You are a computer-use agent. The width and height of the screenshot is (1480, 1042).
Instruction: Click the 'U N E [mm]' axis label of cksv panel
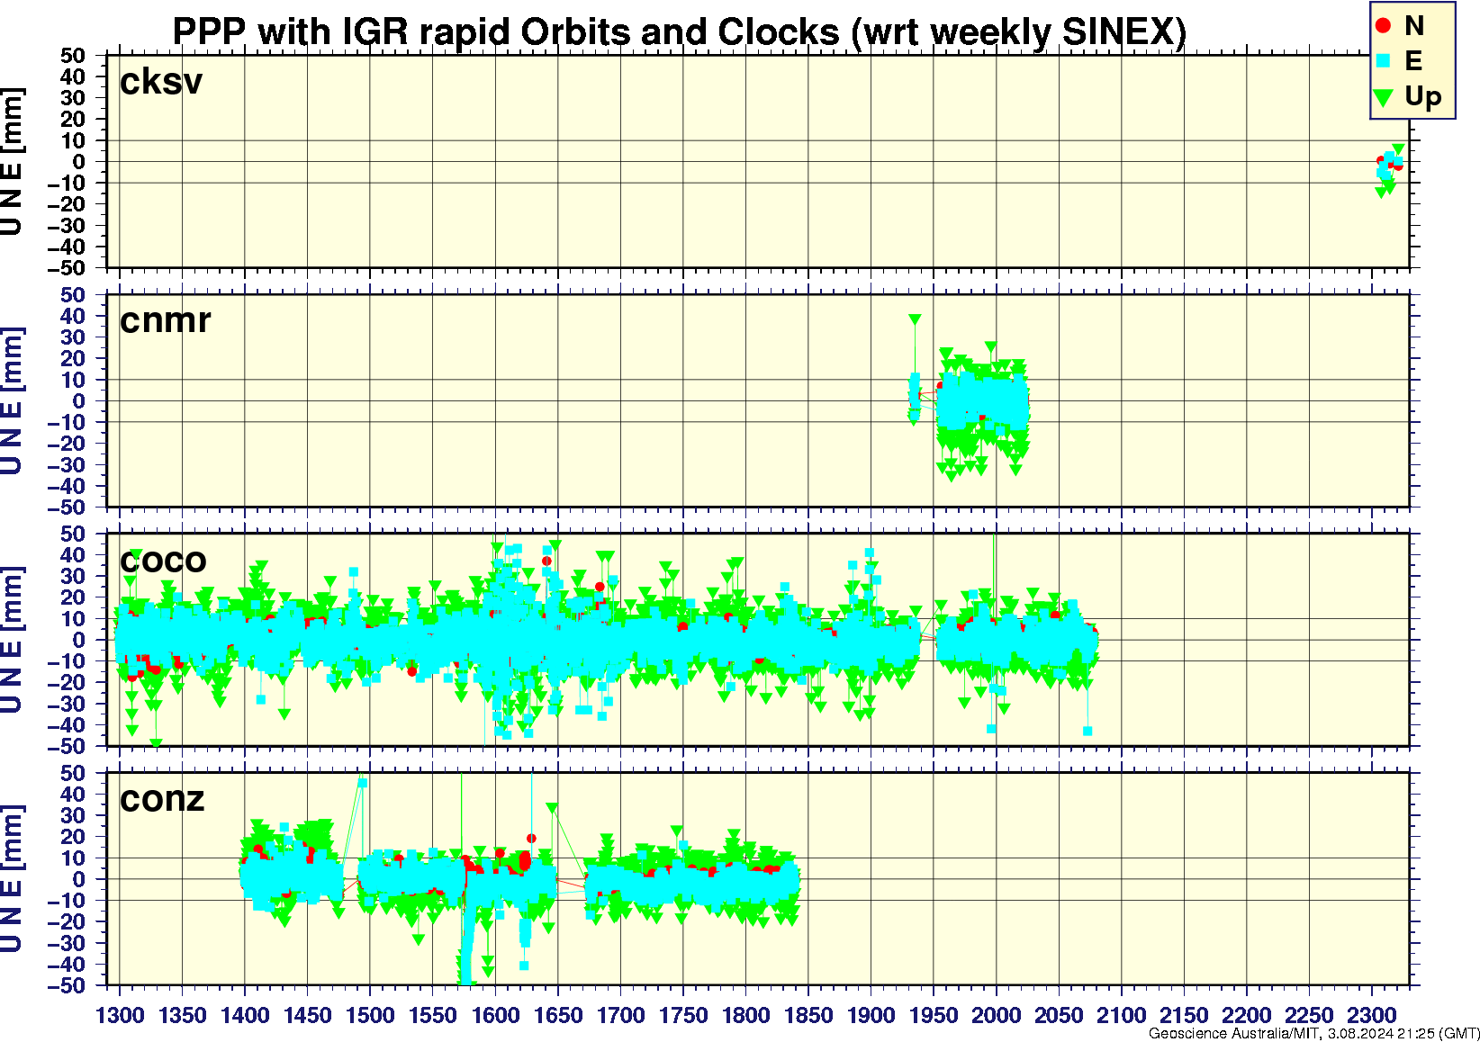12,162
